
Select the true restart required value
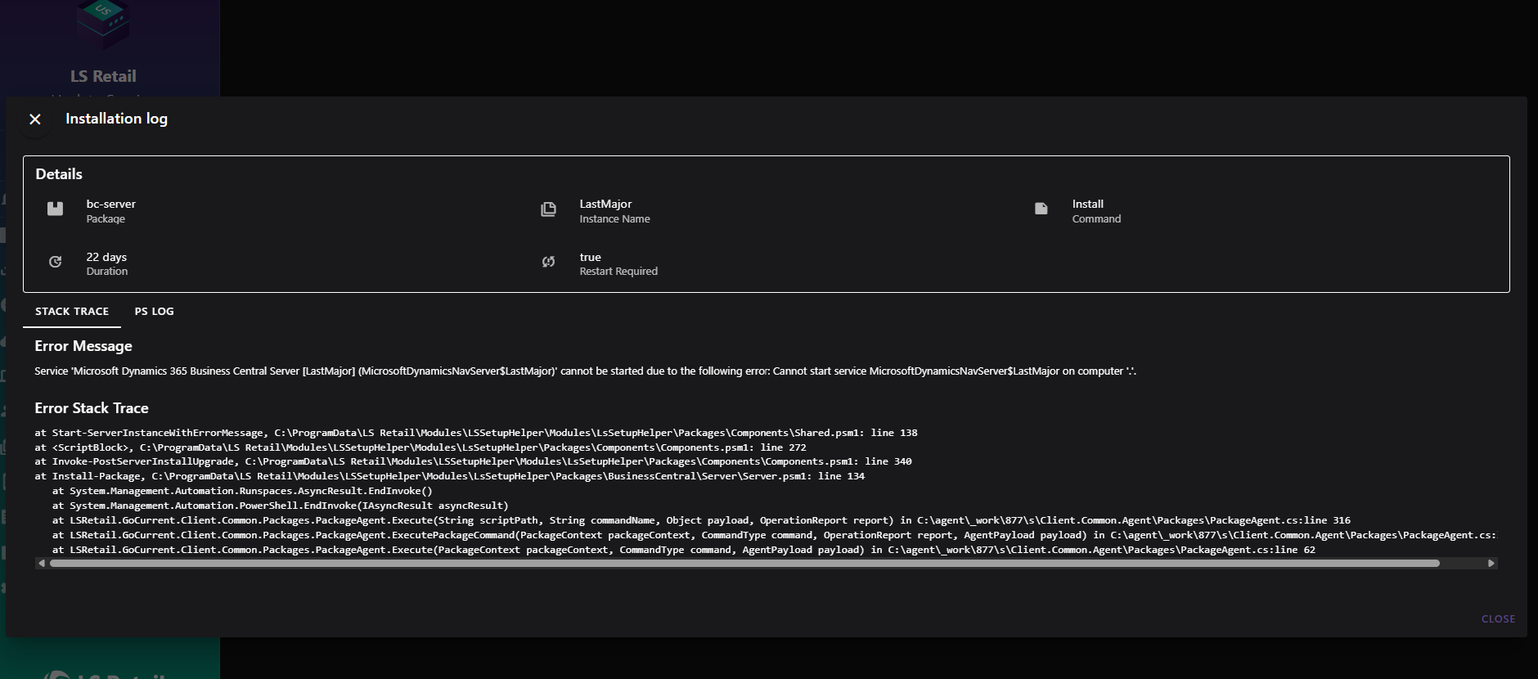pos(590,257)
